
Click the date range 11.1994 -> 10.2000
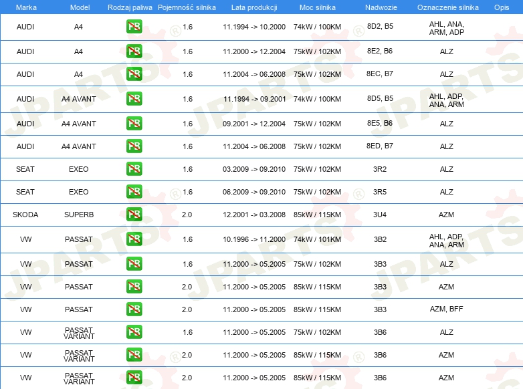coord(254,27)
